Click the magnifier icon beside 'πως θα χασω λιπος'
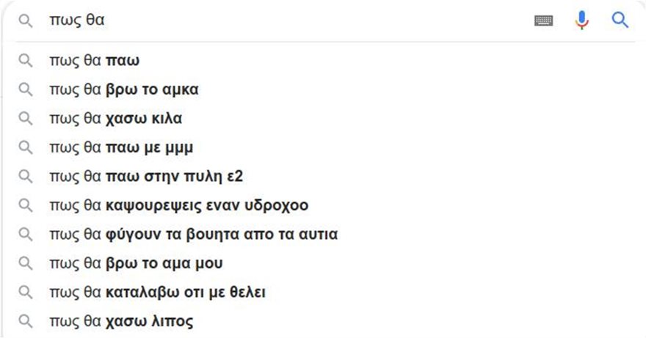This screenshot has height=338, width=646. tap(26, 321)
